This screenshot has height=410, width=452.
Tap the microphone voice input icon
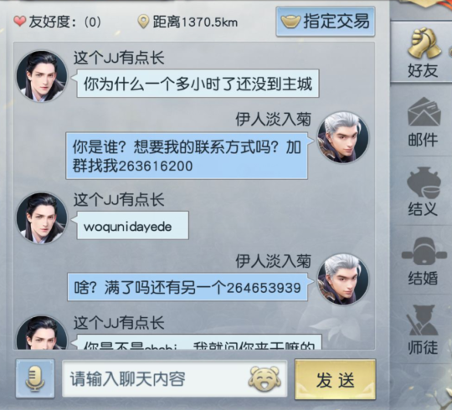(x=35, y=378)
